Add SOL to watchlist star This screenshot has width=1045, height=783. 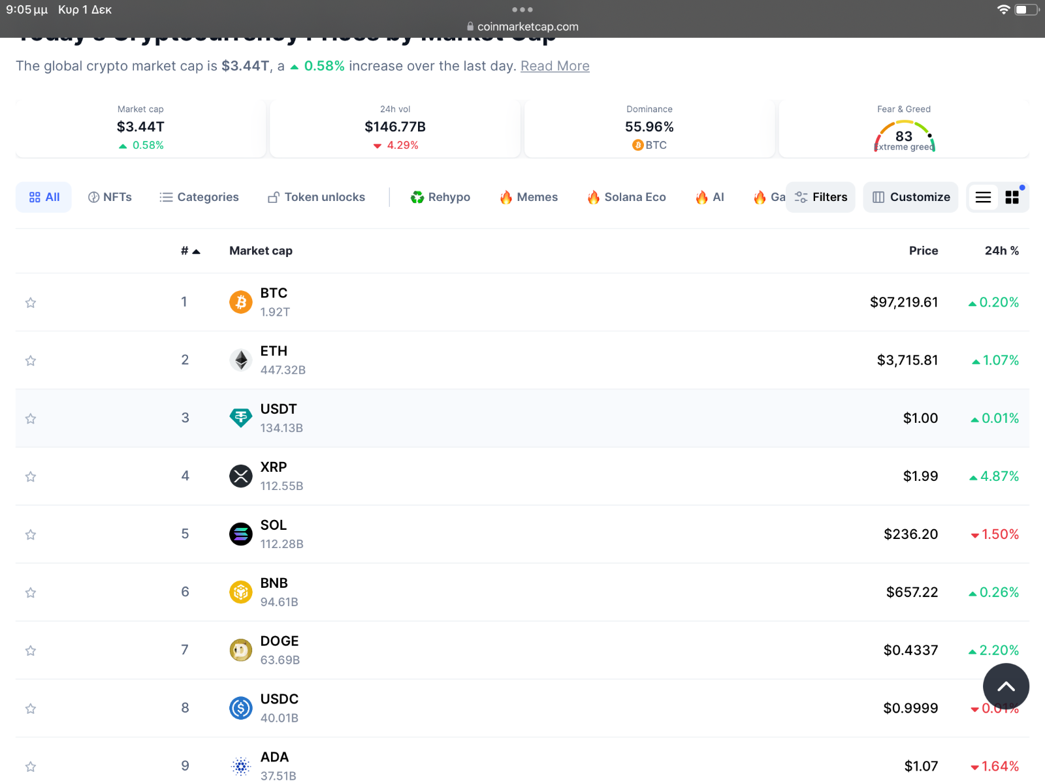click(31, 535)
